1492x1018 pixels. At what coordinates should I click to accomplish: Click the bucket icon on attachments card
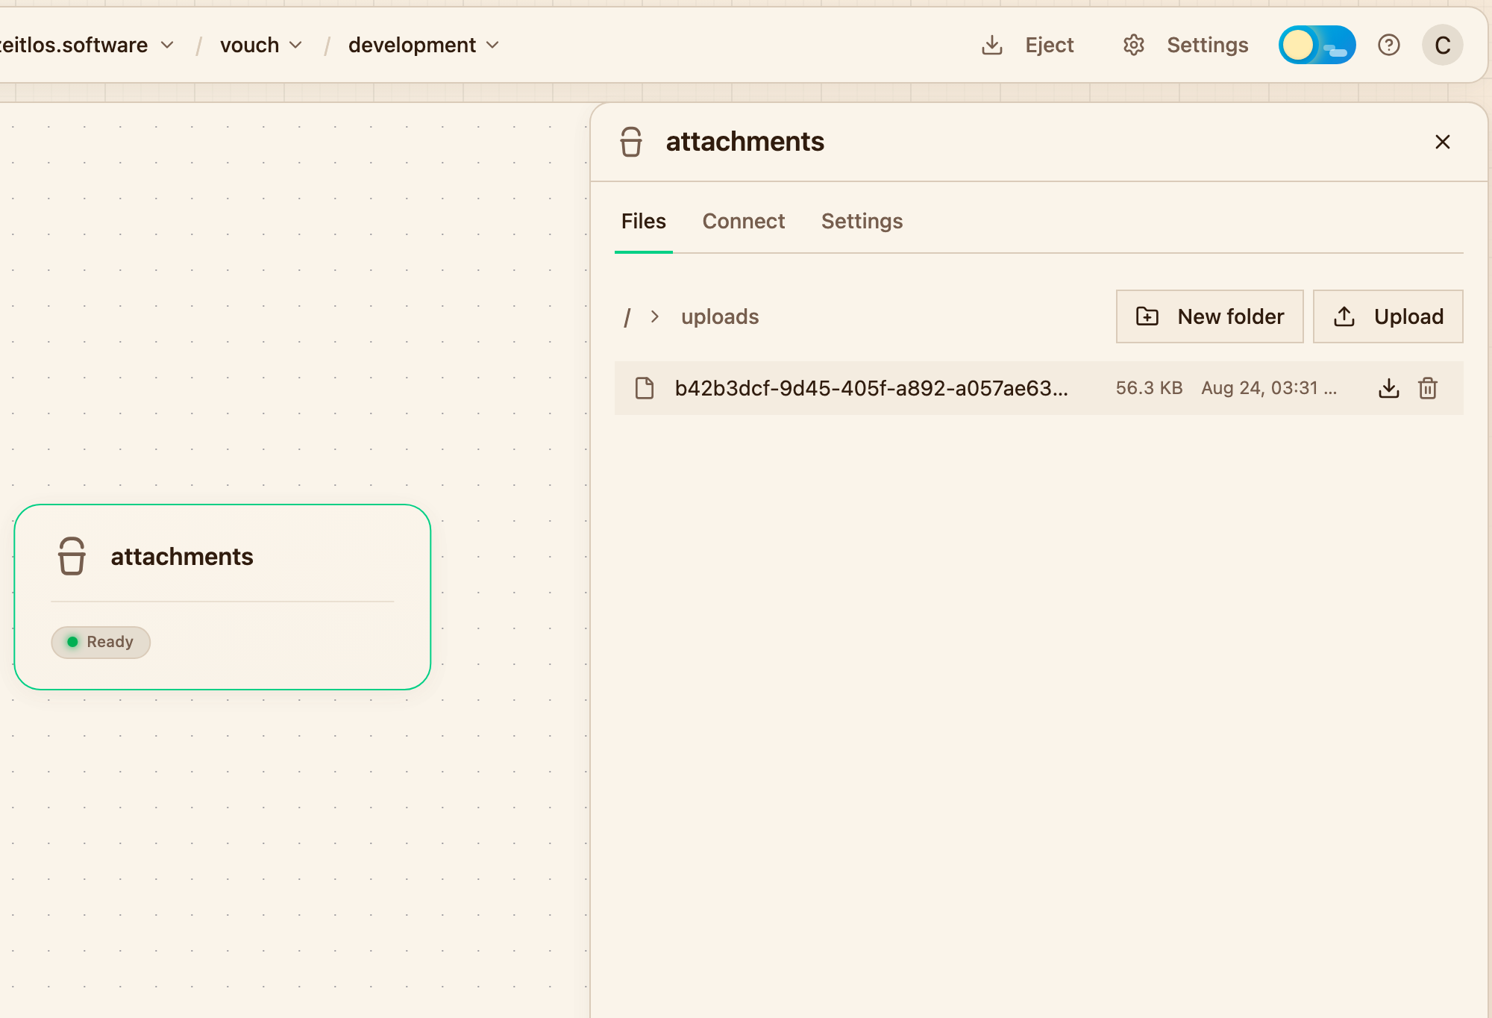pyautogui.click(x=72, y=556)
